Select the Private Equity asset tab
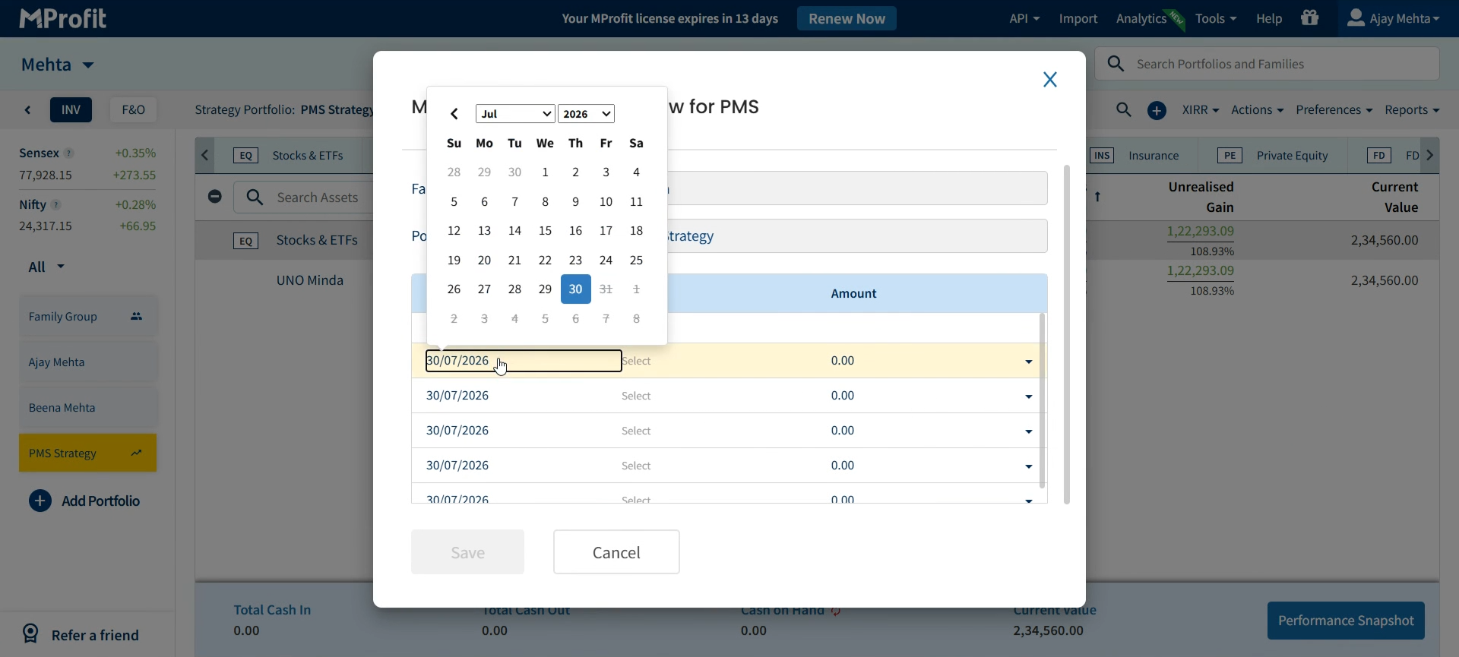Image resolution: width=1459 pixels, height=657 pixels. click(x=1273, y=156)
